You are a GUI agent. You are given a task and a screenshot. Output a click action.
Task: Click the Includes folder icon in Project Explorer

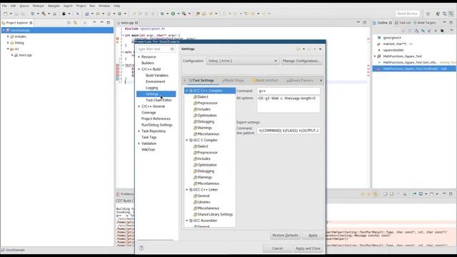12,36
